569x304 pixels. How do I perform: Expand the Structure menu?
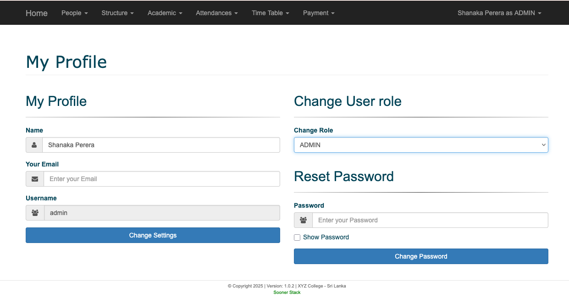(x=117, y=13)
